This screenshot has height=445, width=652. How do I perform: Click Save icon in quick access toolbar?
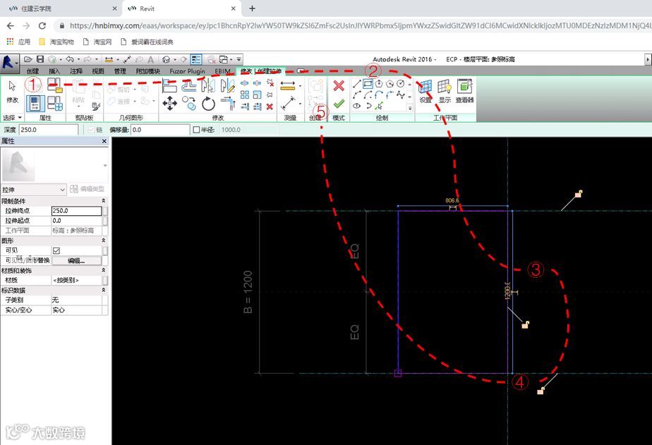[40, 59]
